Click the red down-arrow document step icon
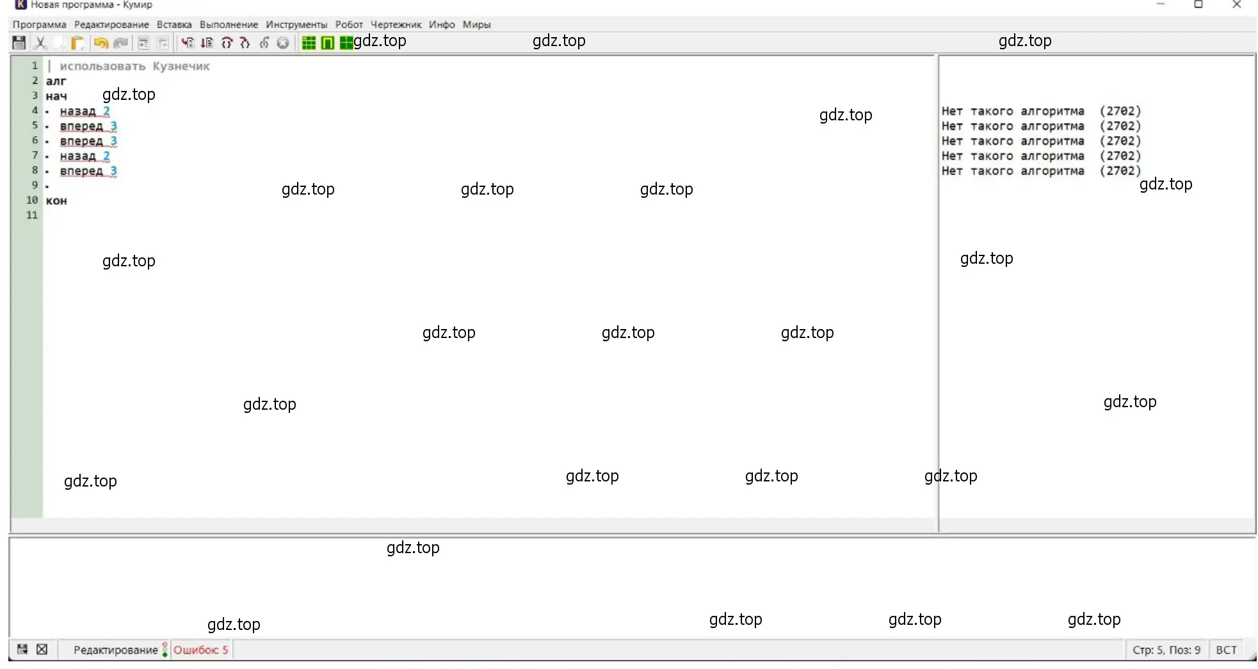The width and height of the screenshot is (1258, 669). pyautogui.click(x=207, y=43)
